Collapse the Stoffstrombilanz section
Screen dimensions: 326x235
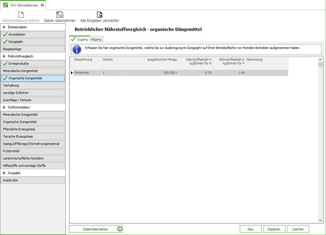tap(4, 107)
